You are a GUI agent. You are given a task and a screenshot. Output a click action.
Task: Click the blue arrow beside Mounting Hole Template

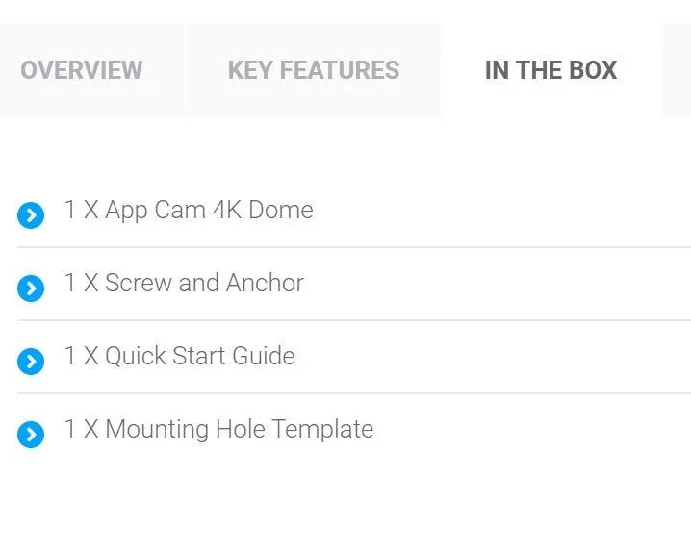(31, 435)
